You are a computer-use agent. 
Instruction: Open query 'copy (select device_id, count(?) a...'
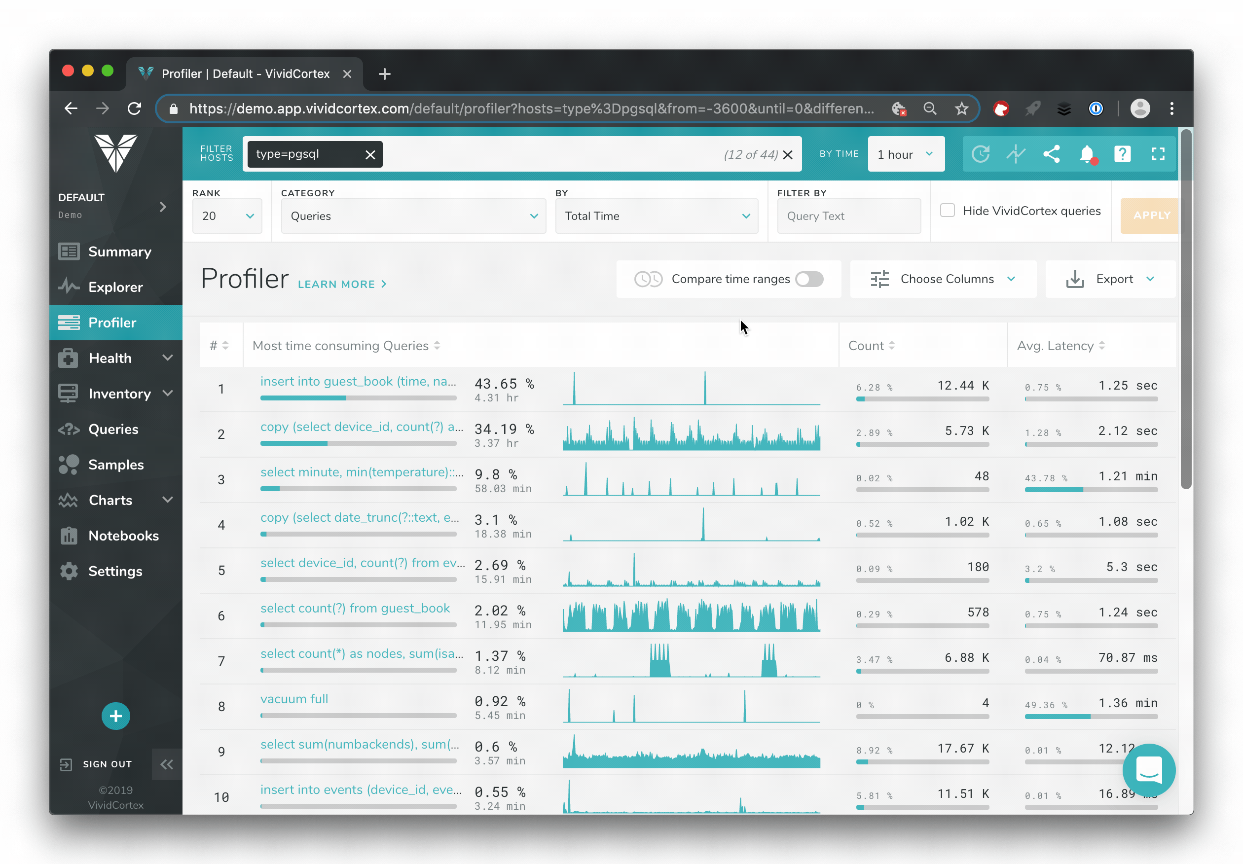(362, 427)
